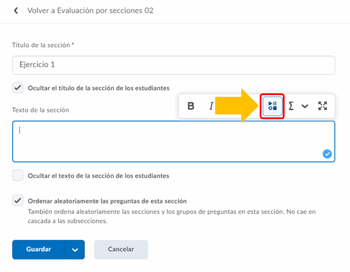Open the Guardar split-button dropdown arrow
This screenshot has width=350, height=272.
tap(75, 249)
